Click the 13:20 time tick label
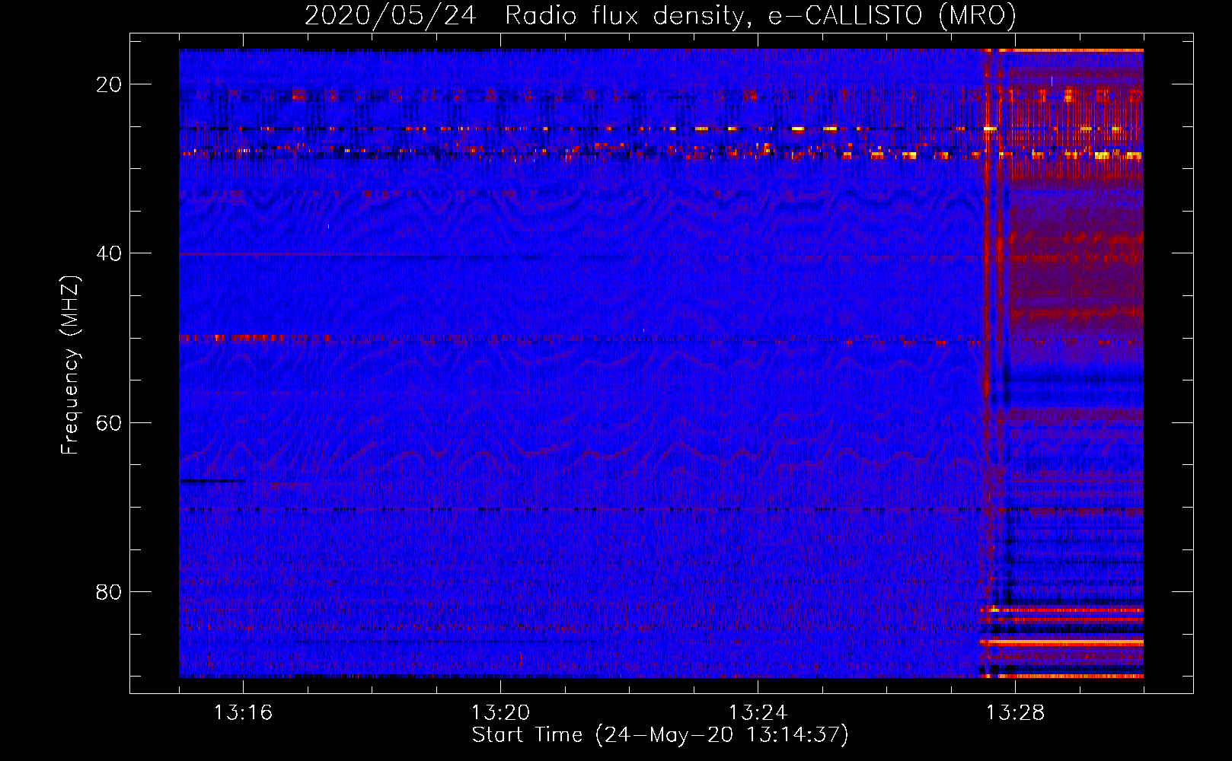The width and height of the screenshot is (1232, 761). coord(500,712)
